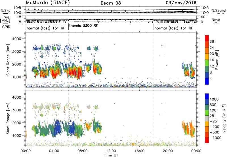This screenshot has width=227, height=157.
Task: Click the 2000 range tick of the velocity panel
Action: 17,123
